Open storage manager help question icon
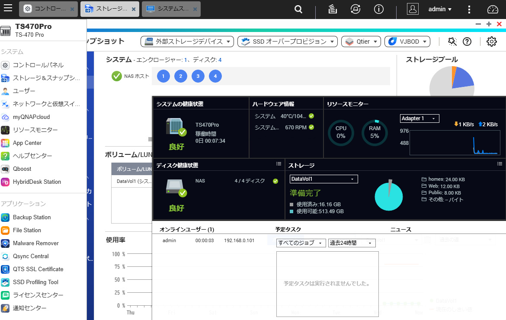 click(x=467, y=41)
